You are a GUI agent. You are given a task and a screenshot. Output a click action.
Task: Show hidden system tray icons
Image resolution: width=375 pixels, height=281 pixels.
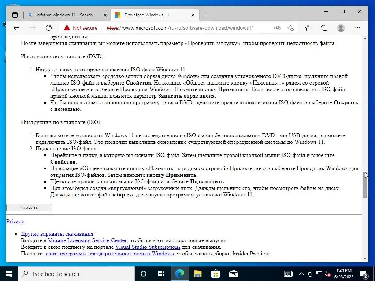pyautogui.click(x=301, y=274)
